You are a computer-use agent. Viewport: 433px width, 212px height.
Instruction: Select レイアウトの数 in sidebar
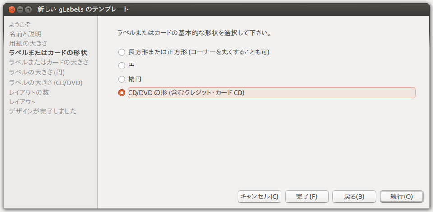tap(29, 92)
